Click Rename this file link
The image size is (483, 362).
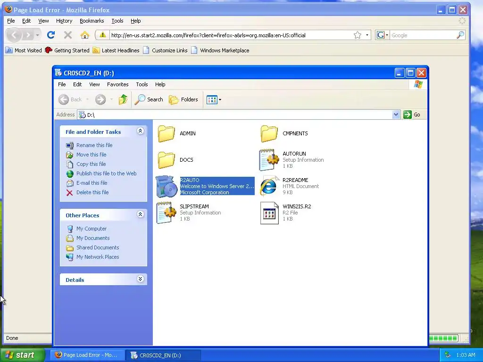pos(94,145)
